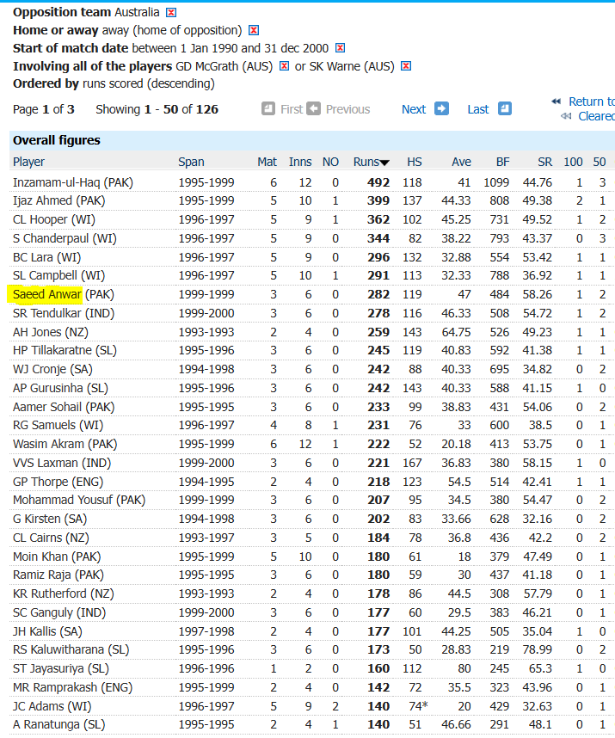Sort by Inns column header

point(300,162)
